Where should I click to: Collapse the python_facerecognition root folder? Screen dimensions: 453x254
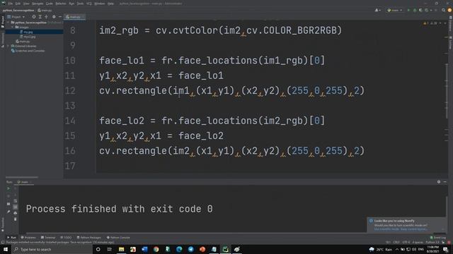pyautogui.click(x=8, y=23)
